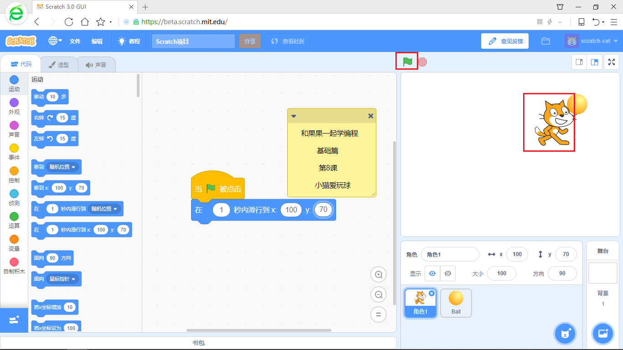This screenshot has width=623, height=350.
Task: Hide the sprite with crossed-eye button
Action: click(448, 273)
